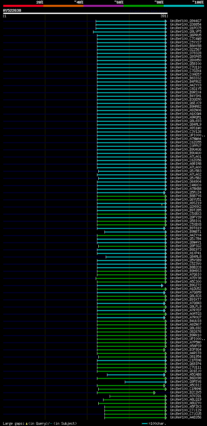Select label UniRef100_C7U110
207x426 pixels.
tap(186, 67)
